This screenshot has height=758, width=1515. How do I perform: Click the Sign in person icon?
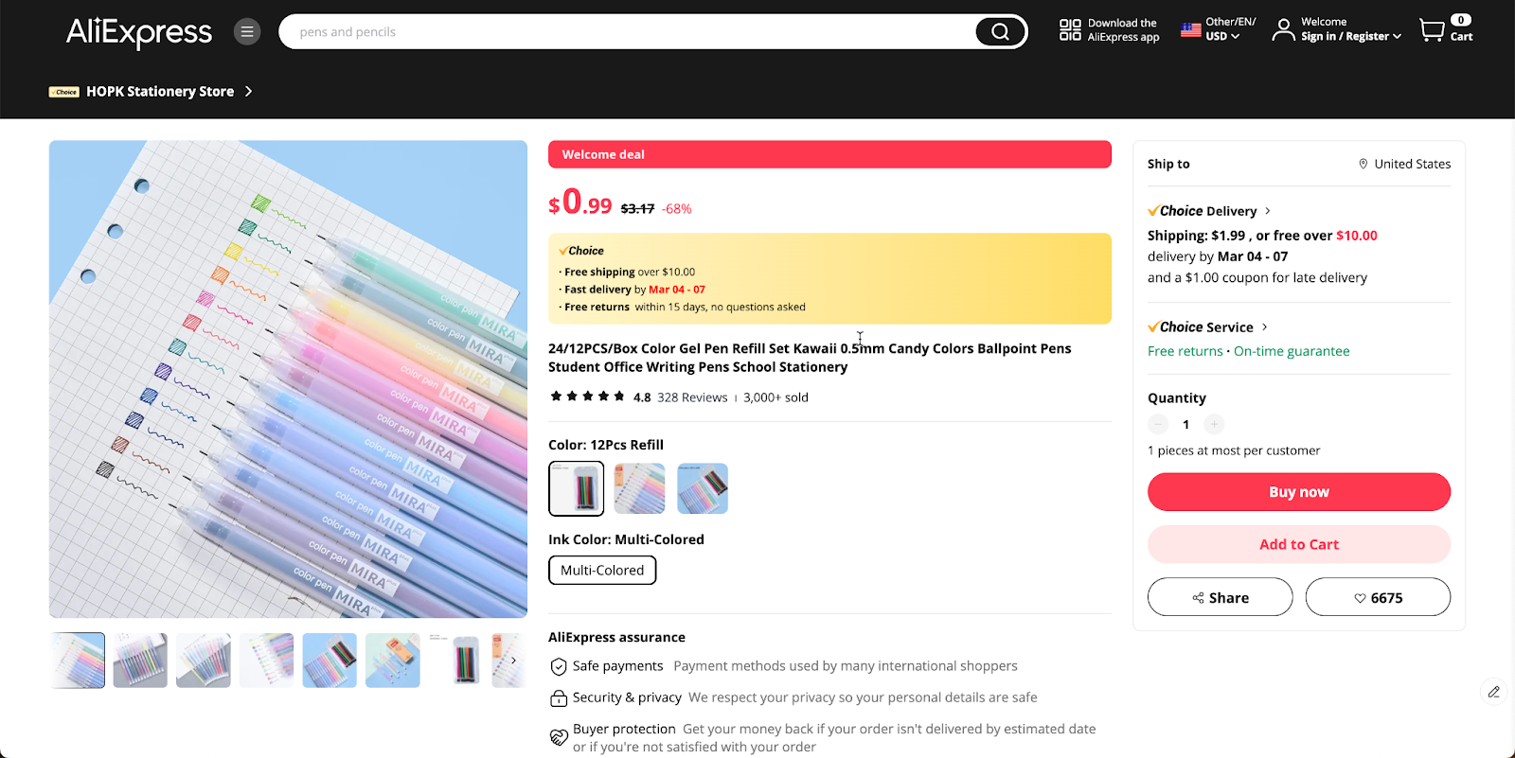1284,29
